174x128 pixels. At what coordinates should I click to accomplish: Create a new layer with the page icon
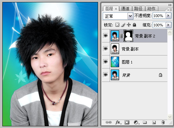(x=154, y=122)
